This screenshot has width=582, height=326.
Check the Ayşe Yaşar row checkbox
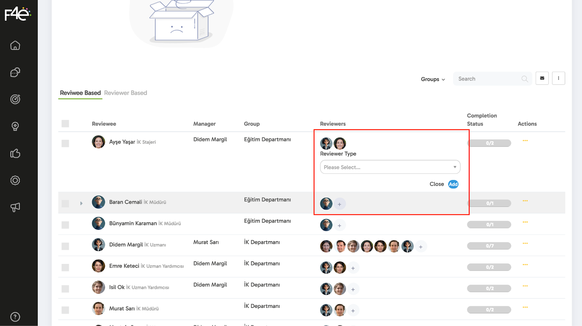pyautogui.click(x=65, y=143)
